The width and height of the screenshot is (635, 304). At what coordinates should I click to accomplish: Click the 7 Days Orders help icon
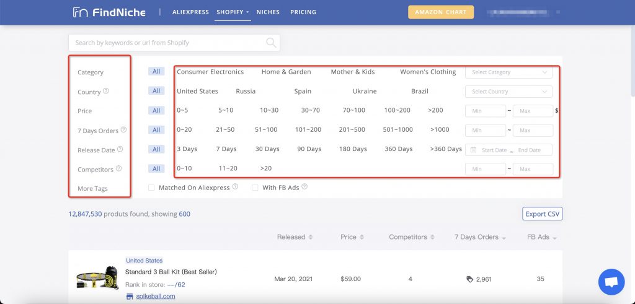[x=123, y=130]
